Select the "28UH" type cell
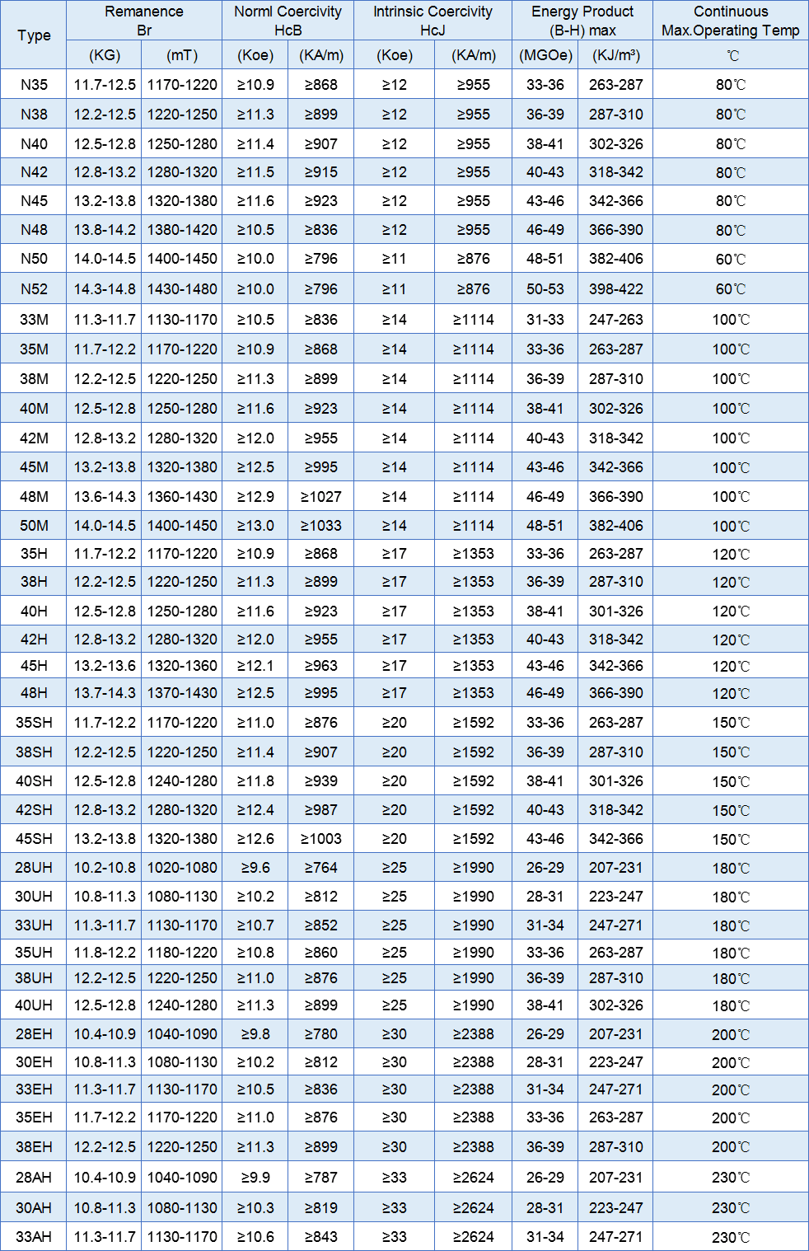 34,867
